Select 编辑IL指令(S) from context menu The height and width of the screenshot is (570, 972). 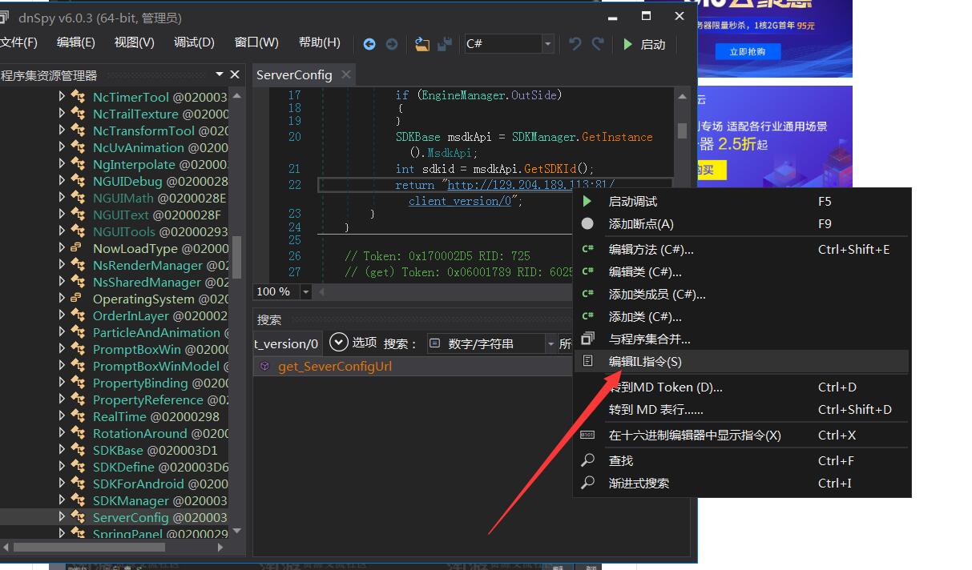click(645, 362)
